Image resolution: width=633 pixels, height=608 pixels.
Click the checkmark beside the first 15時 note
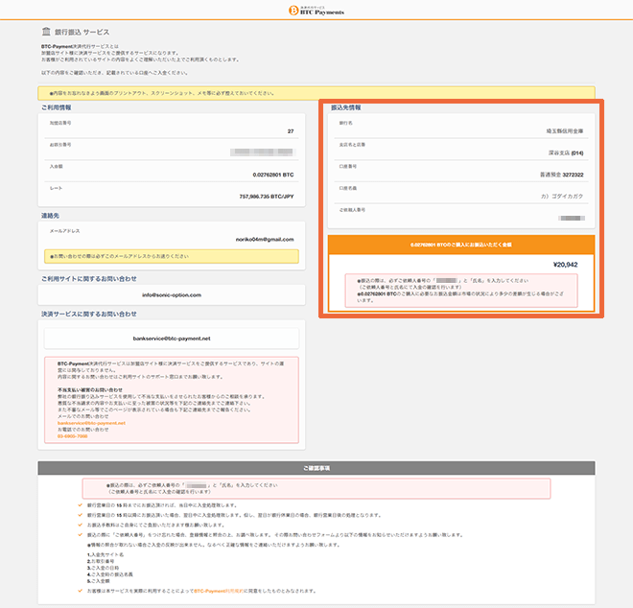click(x=80, y=505)
